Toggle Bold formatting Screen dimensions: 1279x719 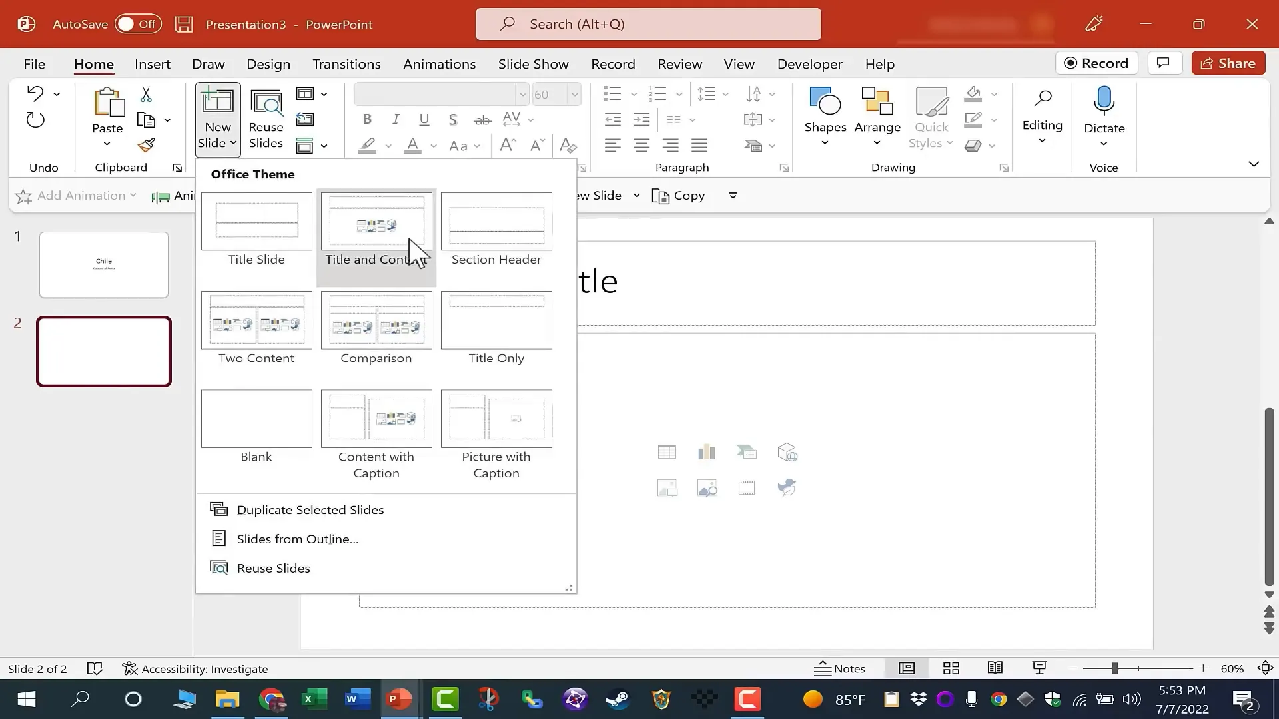tap(367, 120)
